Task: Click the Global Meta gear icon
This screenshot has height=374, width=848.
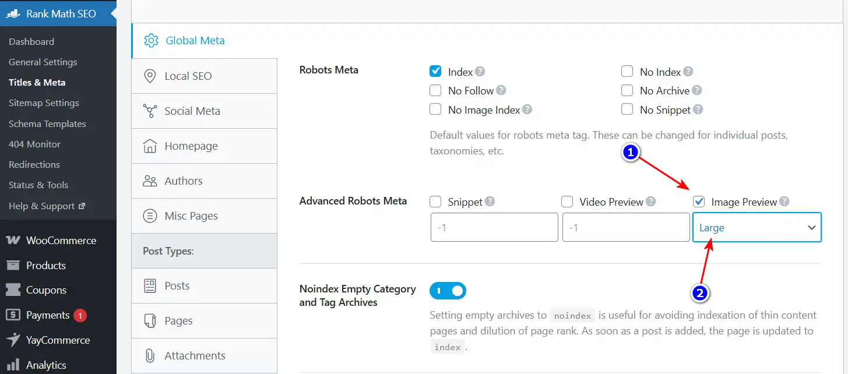Action: [x=150, y=40]
